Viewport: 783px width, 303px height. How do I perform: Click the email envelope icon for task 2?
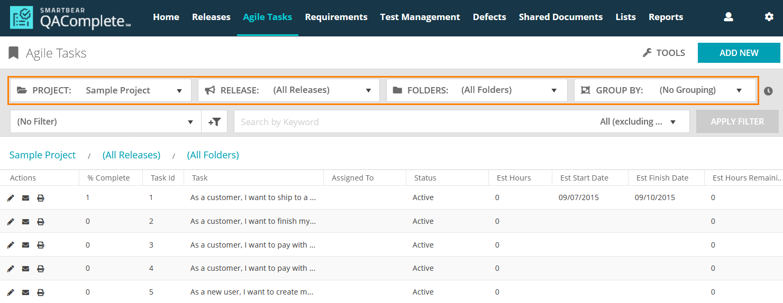[25, 222]
